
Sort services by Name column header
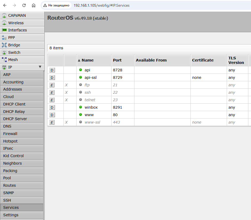point(87,60)
